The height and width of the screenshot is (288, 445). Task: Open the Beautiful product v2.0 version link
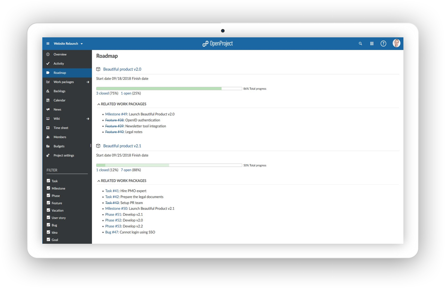(x=122, y=69)
